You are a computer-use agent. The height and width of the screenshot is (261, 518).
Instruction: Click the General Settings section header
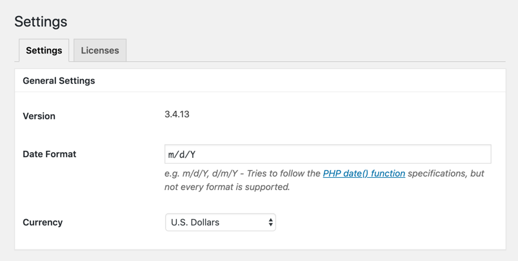(x=59, y=81)
